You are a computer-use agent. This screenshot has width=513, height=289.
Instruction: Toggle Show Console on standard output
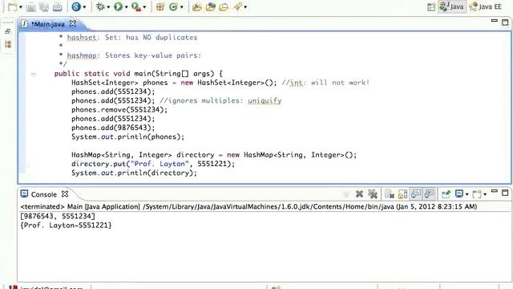(416, 194)
